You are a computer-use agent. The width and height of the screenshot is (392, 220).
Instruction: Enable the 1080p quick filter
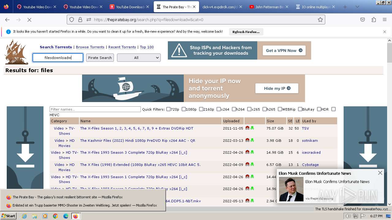tap(184, 109)
